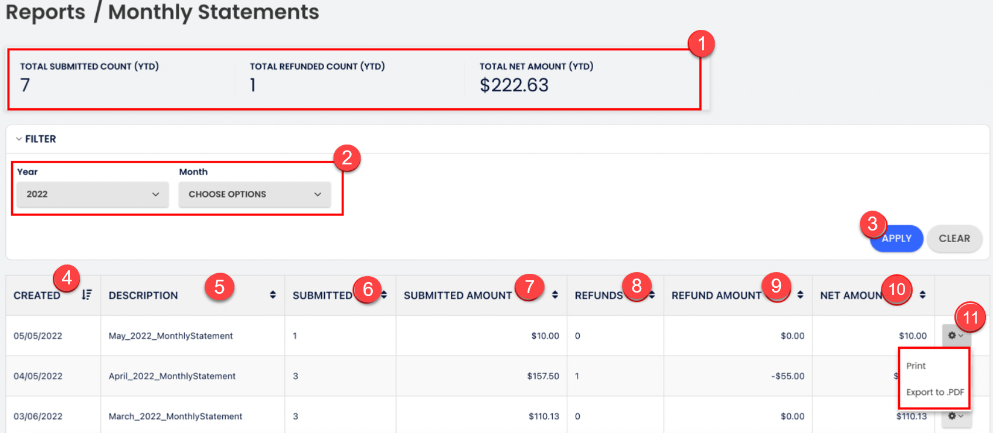
Task: Open the Year dropdown
Action: pos(91,194)
